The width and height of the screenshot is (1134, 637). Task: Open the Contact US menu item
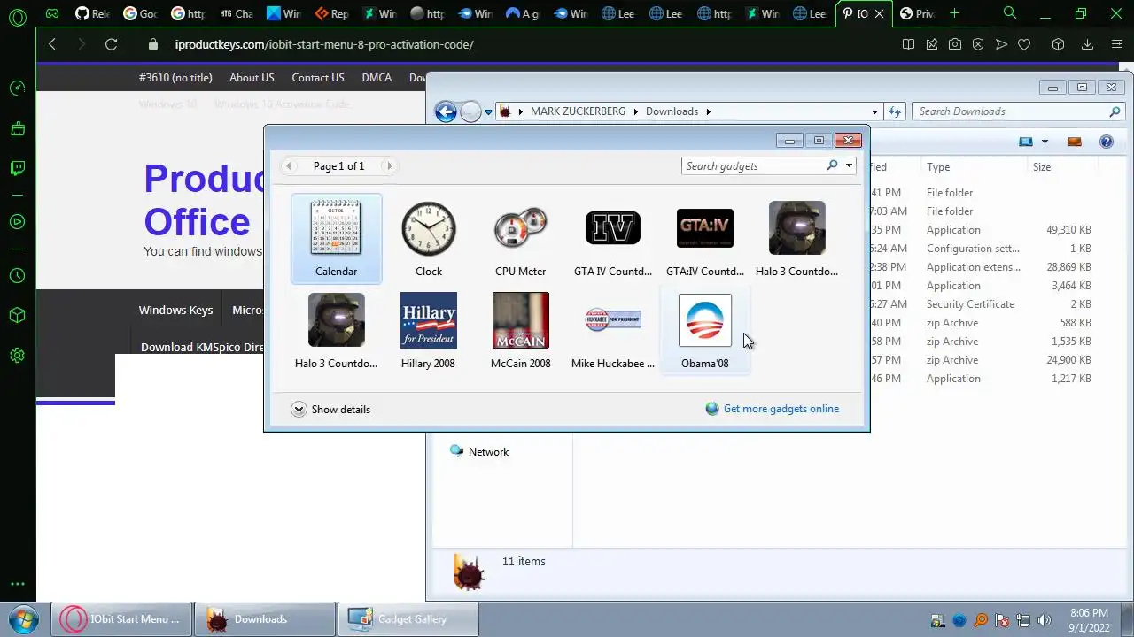pos(318,78)
